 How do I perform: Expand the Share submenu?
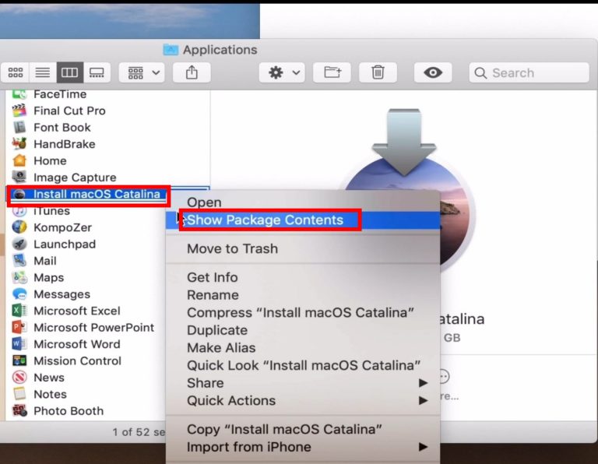[x=303, y=383]
